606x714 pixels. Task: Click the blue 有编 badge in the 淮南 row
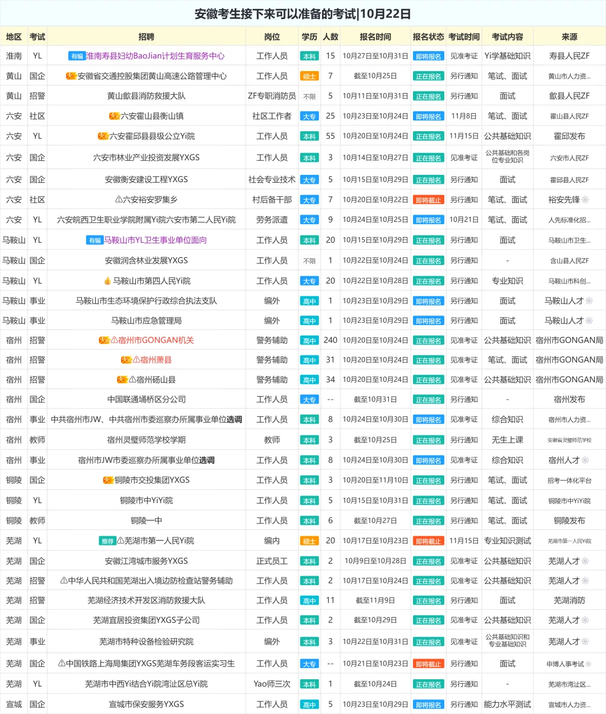[x=77, y=55]
